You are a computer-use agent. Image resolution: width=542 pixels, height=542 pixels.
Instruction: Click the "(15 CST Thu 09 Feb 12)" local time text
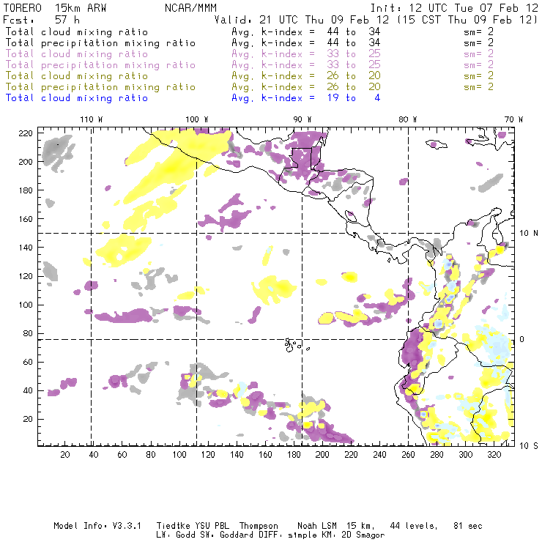(467, 20)
